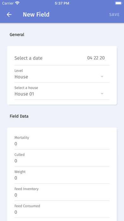Screen dimensions: 124x221
Task: Tap the Field Data section heading
Action: click(x=19, y=116)
